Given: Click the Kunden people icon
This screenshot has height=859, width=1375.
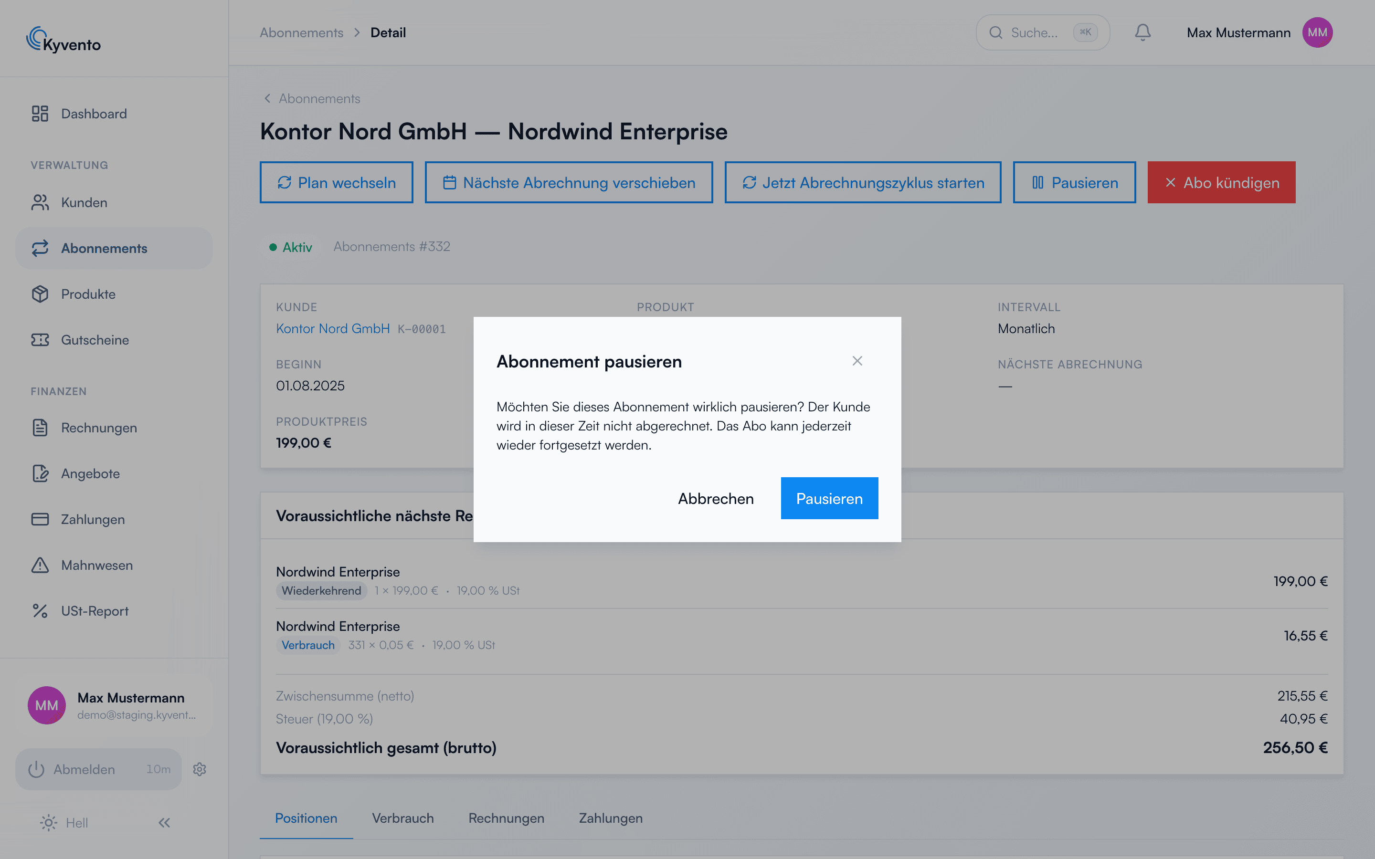Looking at the screenshot, I should (x=40, y=202).
